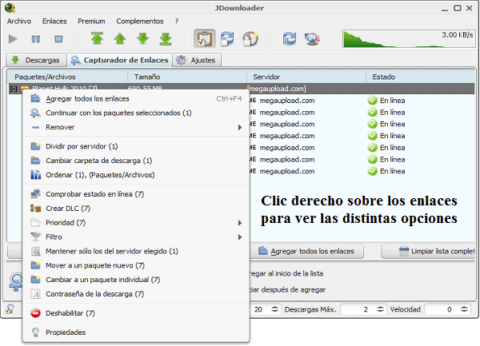This screenshot has width=480, height=346.
Task: Choose Dividir por servidor (1)
Action: coord(136,146)
